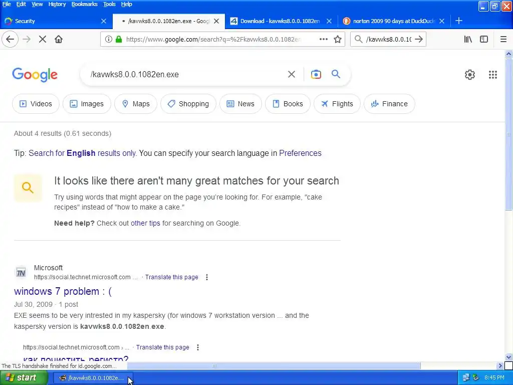
Task: Click Translate this page for first result
Action: [x=171, y=277]
